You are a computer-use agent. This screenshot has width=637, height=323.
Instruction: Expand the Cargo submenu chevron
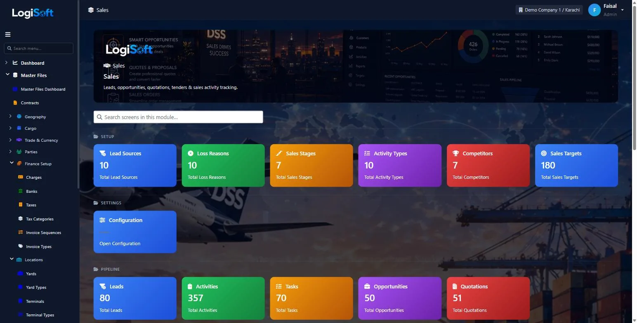click(x=10, y=128)
